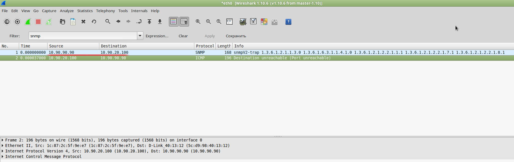This screenshot has width=514, height=162.
Task: Open coloring rules editor icon
Action: (264, 22)
